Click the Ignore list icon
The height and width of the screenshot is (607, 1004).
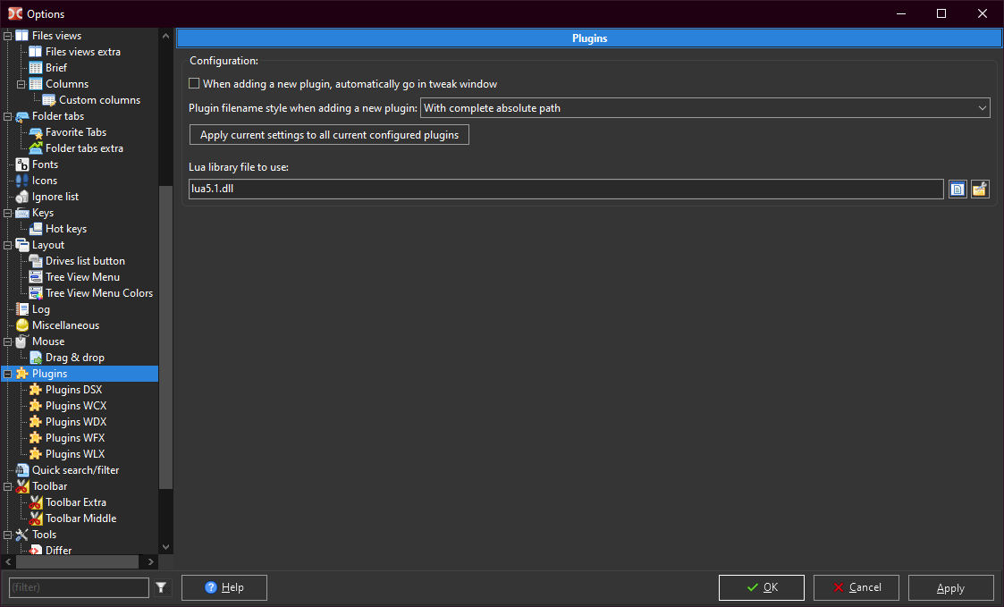22,197
